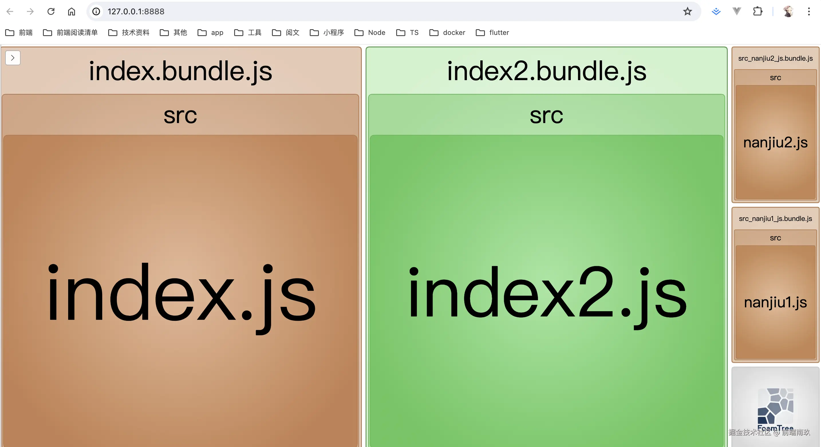Click the site info icon in address bar

(x=96, y=11)
